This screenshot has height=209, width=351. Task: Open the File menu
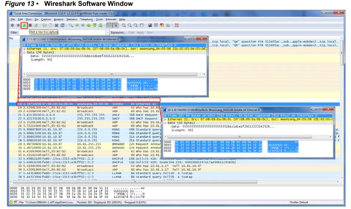[x=13, y=19]
